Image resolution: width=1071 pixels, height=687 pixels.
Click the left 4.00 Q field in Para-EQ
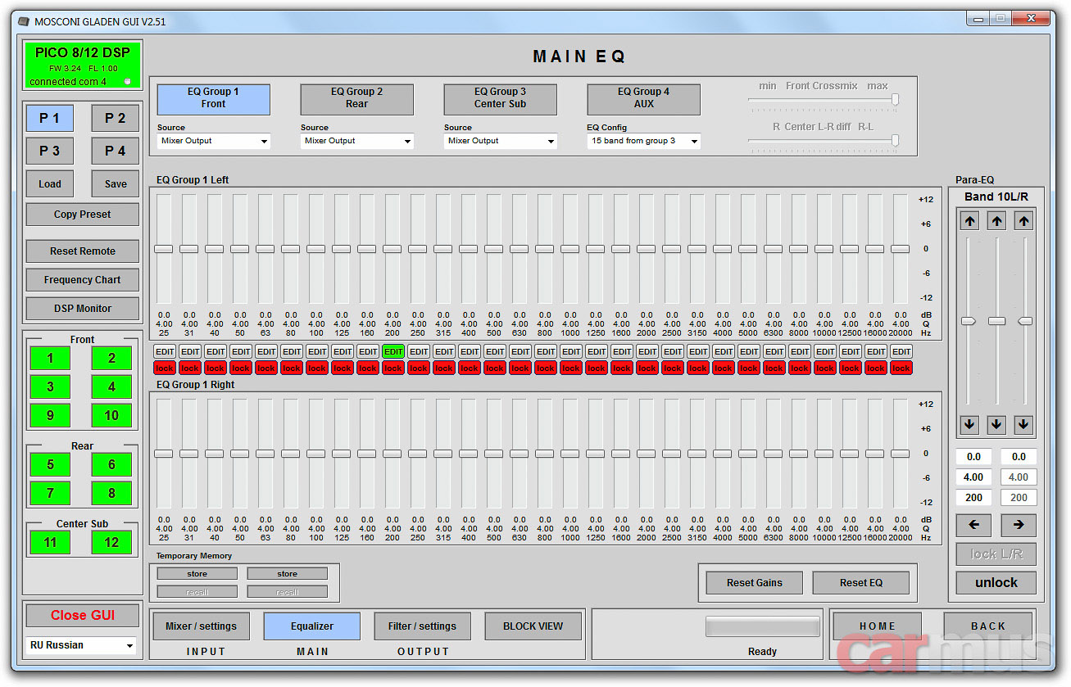pyautogui.click(x=973, y=477)
